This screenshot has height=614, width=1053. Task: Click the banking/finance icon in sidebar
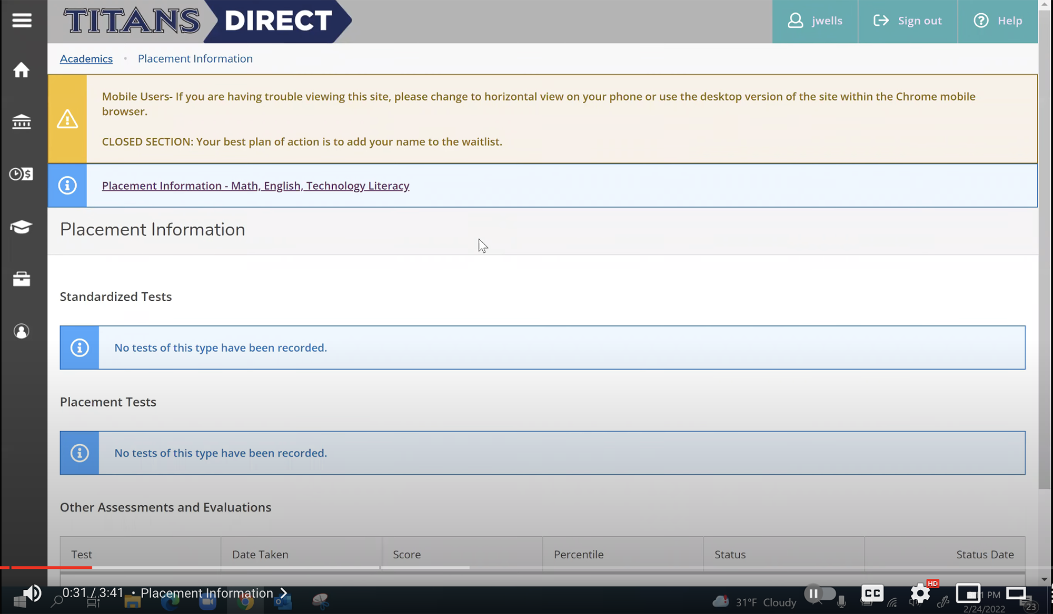point(21,121)
